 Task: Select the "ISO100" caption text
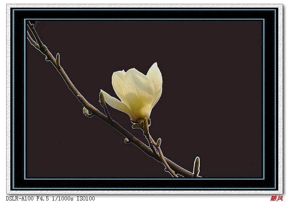[x=86, y=199]
